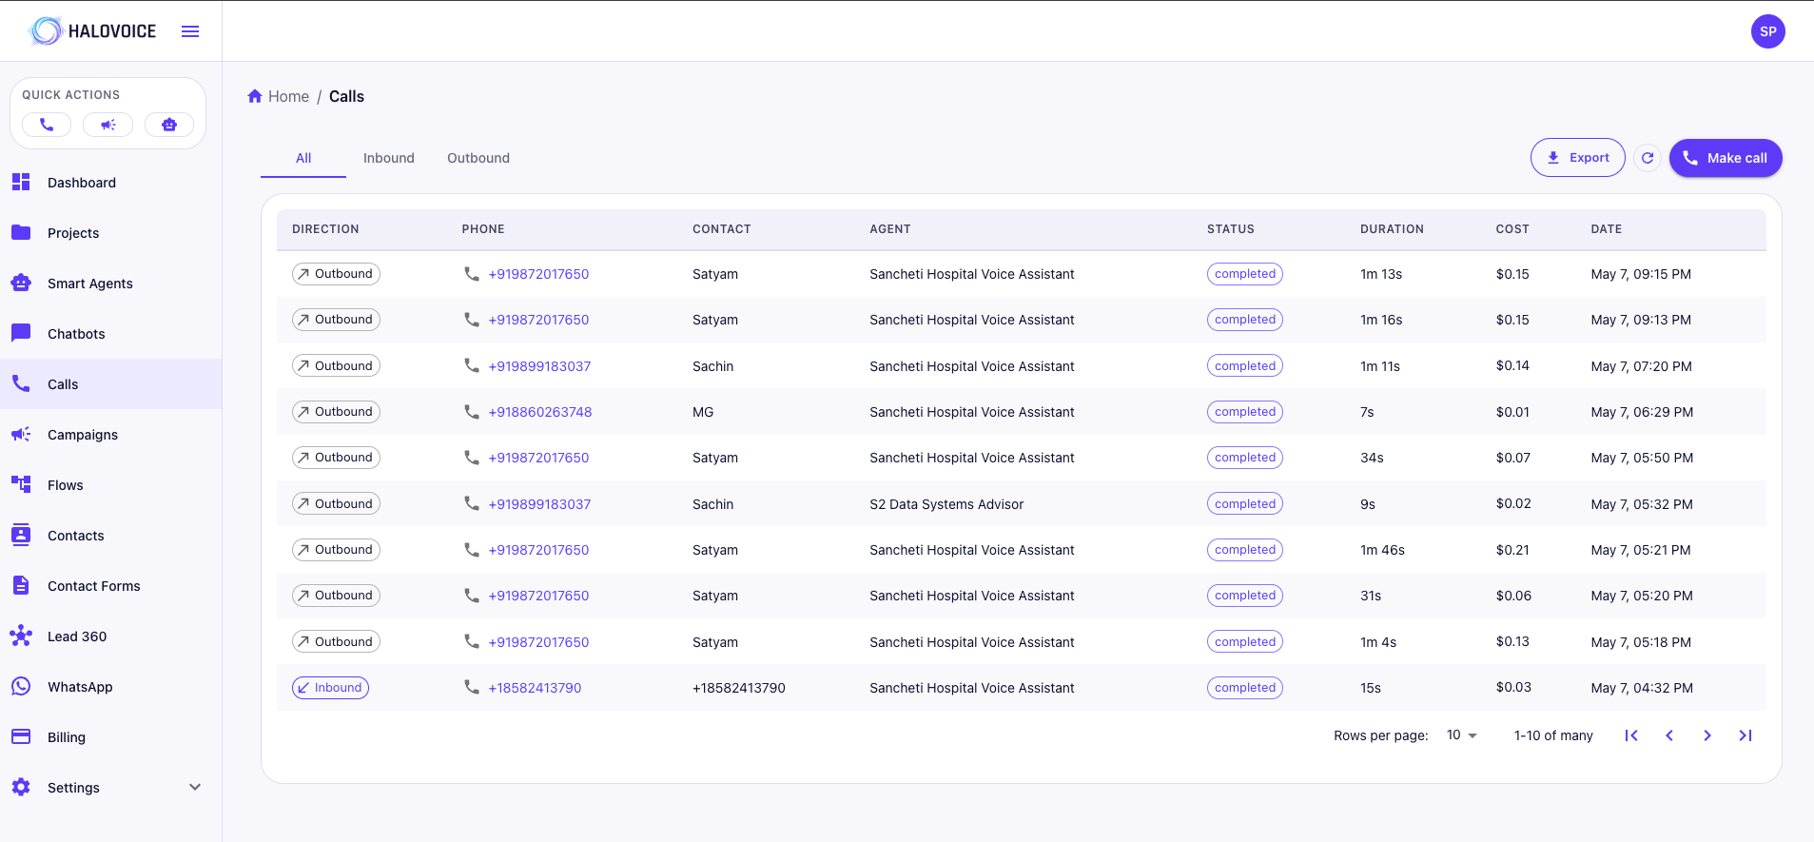This screenshot has width=1814, height=842.
Task: Click completed status in the 04:32 PM row
Action: [x=1244, y=688]
